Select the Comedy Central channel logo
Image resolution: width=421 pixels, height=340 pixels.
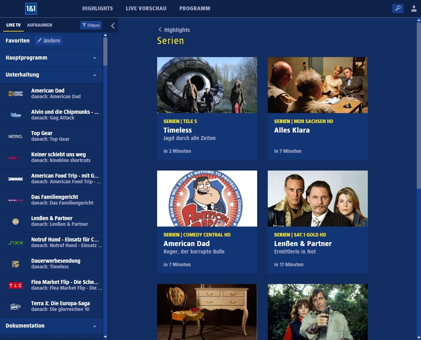click(16, 94)
